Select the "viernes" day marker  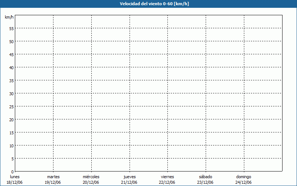click(167, 177)
